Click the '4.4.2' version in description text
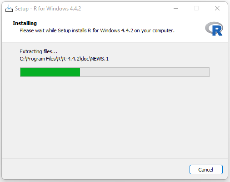Viewport: 230px width, 182px height. pyautogui.click(x=127, y=30)
